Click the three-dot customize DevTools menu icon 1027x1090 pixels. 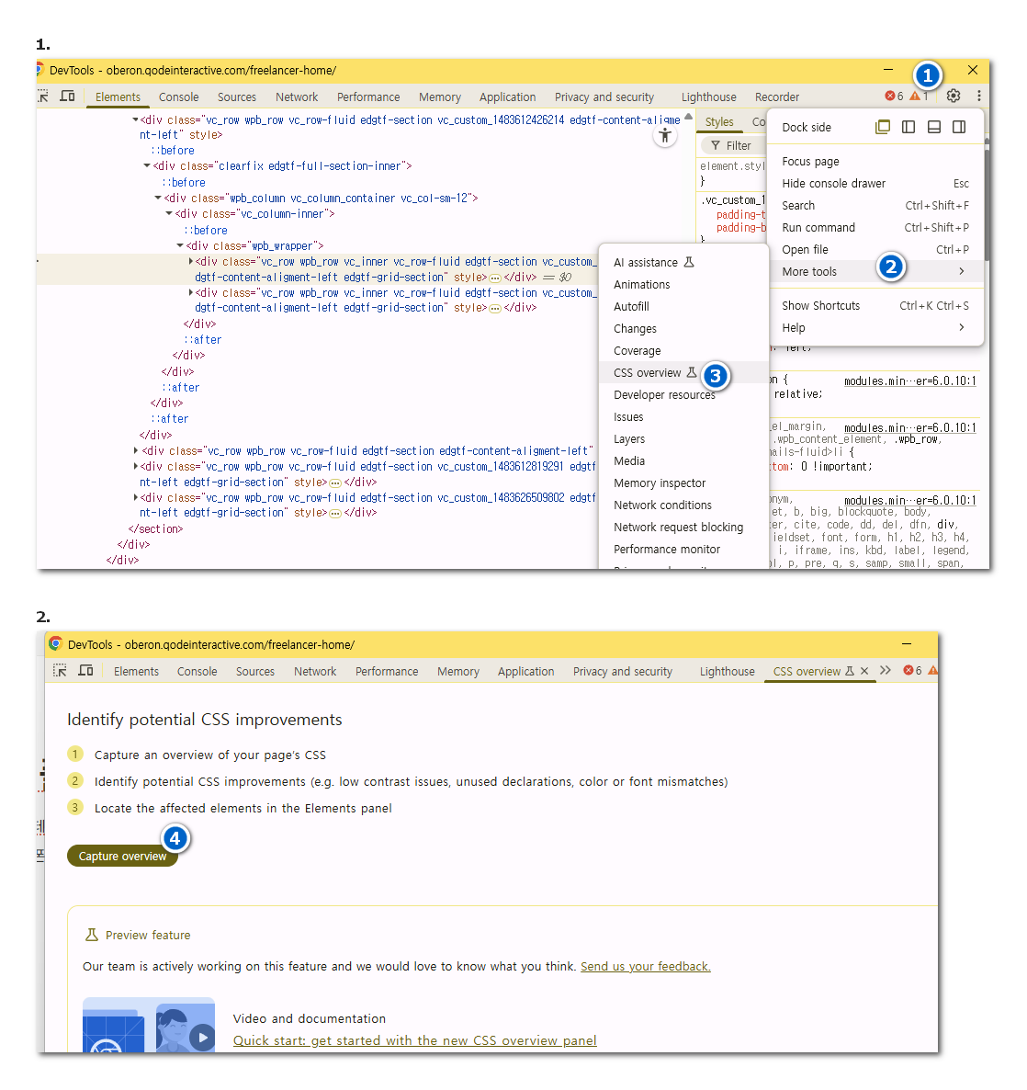tap(979, 96)
